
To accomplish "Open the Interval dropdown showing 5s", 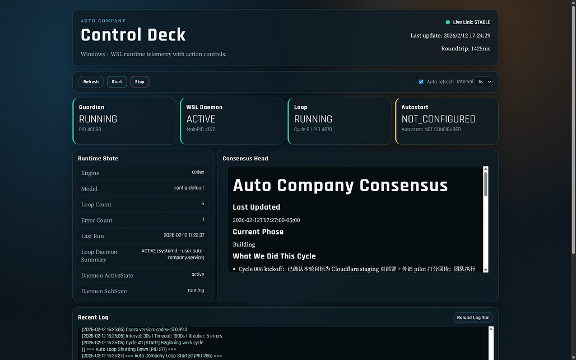I will point(484,82).
